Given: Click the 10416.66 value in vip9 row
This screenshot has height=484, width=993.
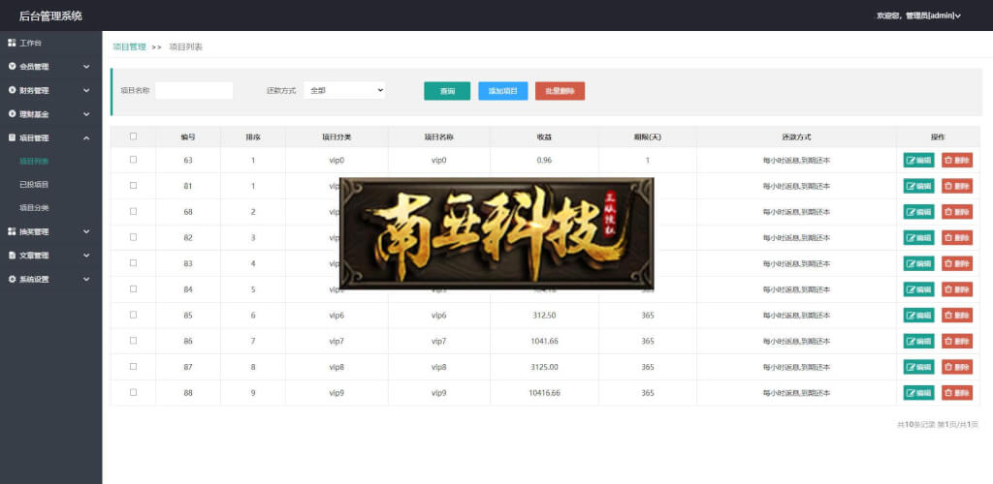Looking at the screenshot, I should pyautogui.click(x=544, y=393).
